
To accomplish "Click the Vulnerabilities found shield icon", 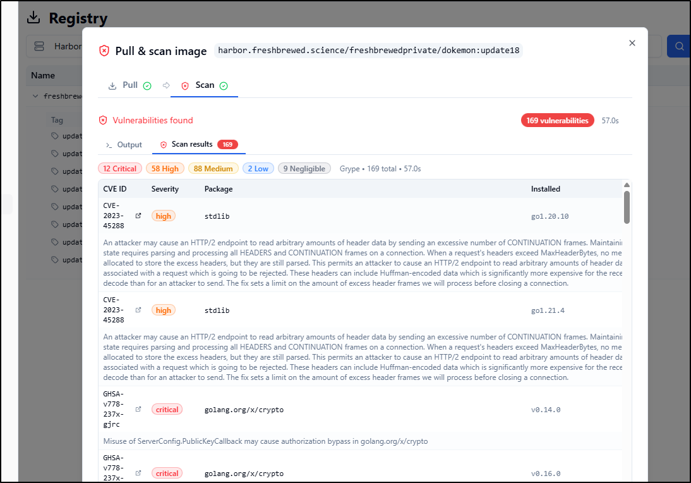I will [103, 120].
